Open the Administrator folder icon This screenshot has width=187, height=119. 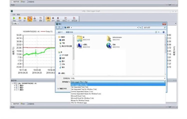[x=109, y=38]
